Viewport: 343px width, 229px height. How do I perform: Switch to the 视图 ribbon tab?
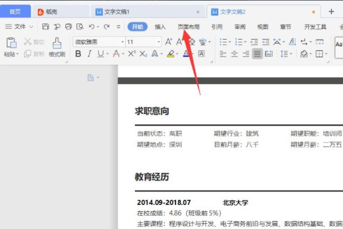click(x=263, y=27)
